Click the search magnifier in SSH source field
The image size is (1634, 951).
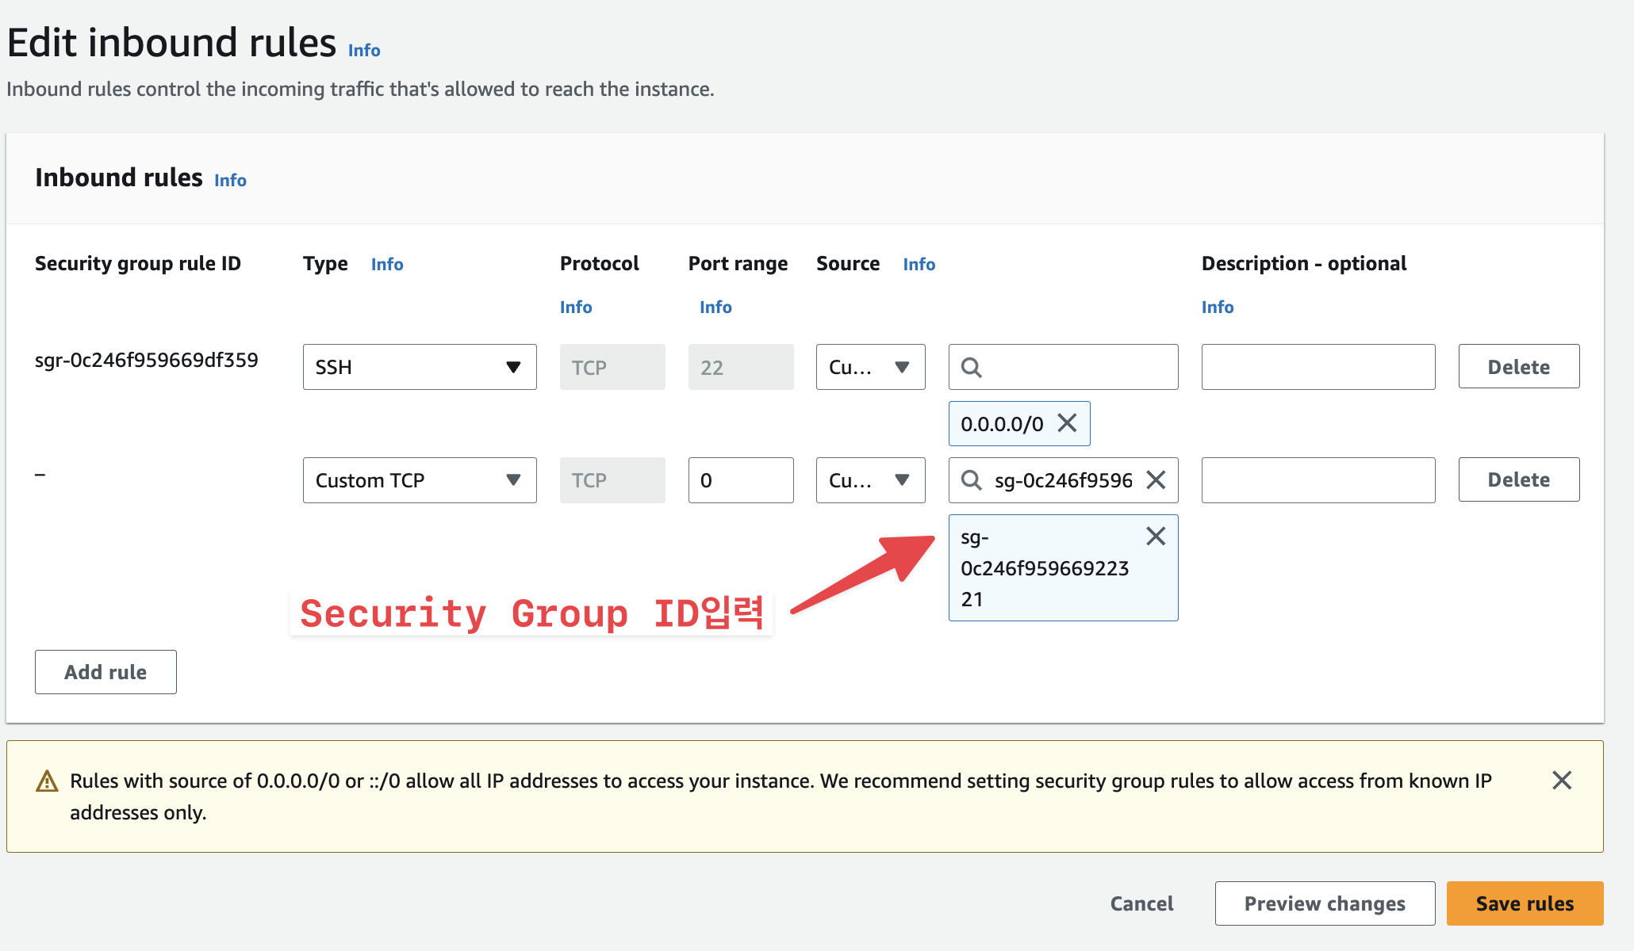coord(971,368)
